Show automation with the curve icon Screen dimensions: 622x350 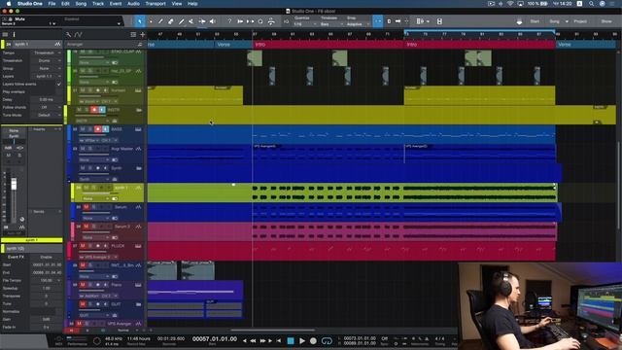79,35
